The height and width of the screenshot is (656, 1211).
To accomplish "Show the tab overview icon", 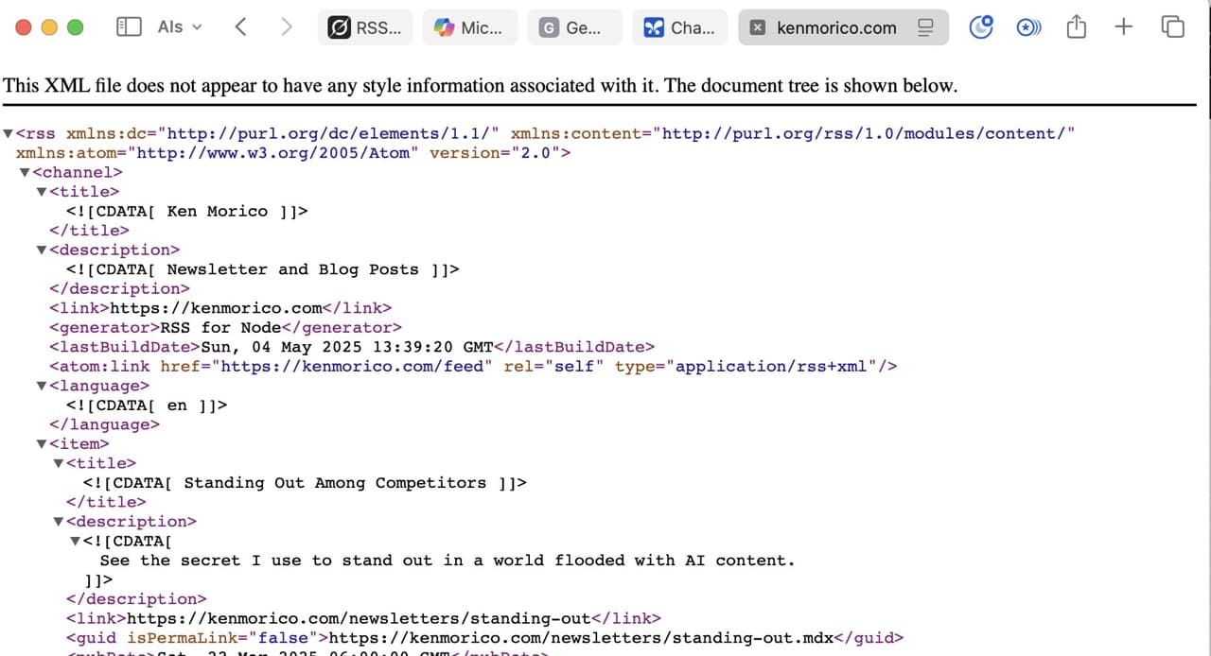I will click(1172, 27).
